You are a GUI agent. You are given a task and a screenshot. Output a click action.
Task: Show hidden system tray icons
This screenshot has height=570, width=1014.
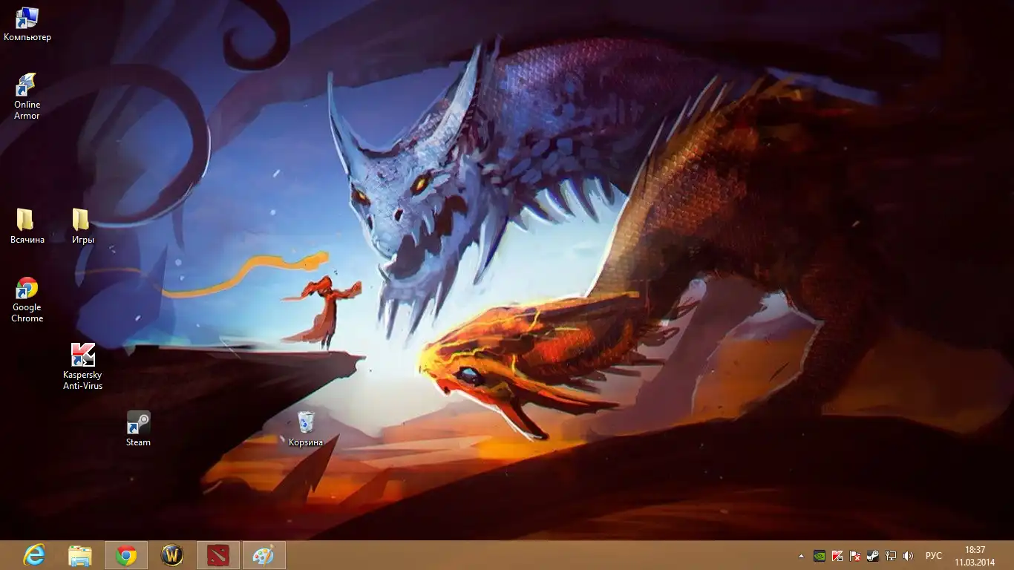click(x=801, y=556)
